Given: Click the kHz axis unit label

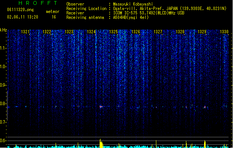Looking at the screenshot, I should tap(3, 30).
